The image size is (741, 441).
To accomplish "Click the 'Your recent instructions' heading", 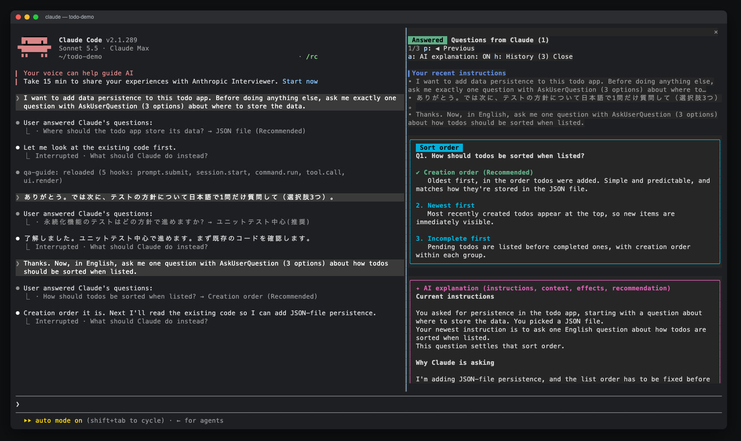I will click(459, 73).
